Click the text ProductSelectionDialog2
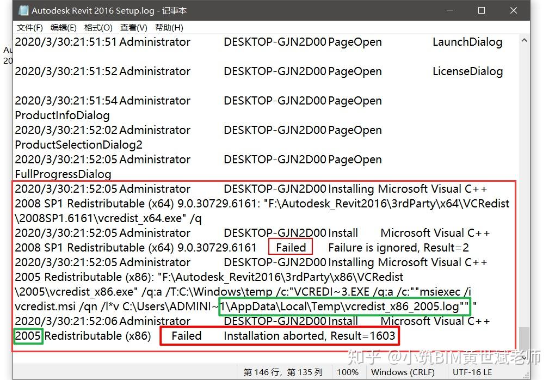Image resolution: width=555 pixels, height=380 pixels. (x=78, y=145)
